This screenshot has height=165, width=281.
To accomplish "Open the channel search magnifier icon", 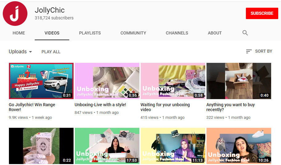I will [245, 33].
